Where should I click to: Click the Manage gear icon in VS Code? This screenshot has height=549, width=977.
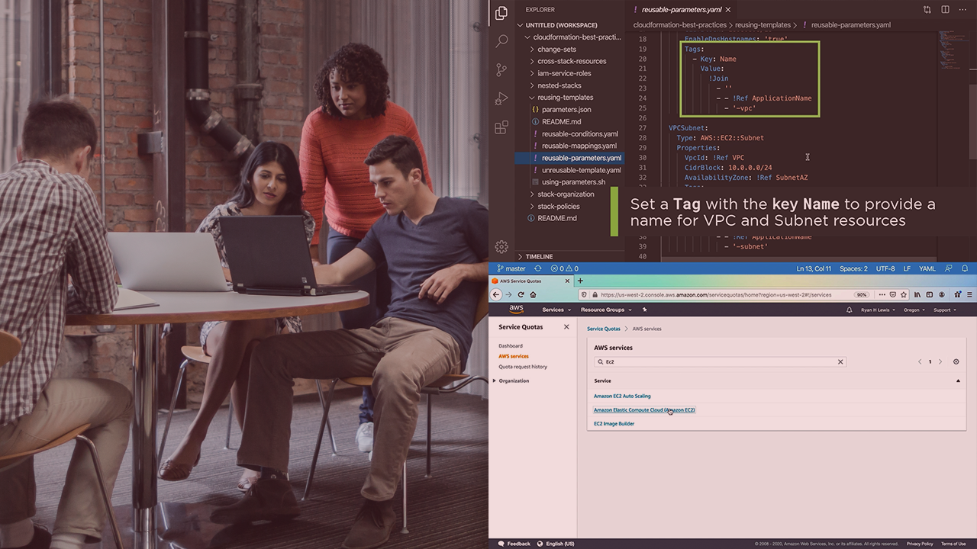501,246
